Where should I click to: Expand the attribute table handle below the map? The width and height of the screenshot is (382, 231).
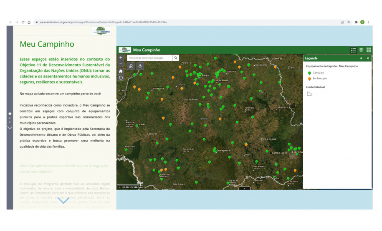[245, 188]
